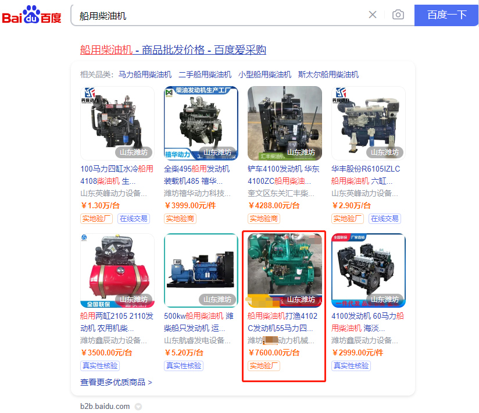This screenshot has height=413, width=479.
Task: Click seller 奎文区东关汇丰柴
Action: 281,193
